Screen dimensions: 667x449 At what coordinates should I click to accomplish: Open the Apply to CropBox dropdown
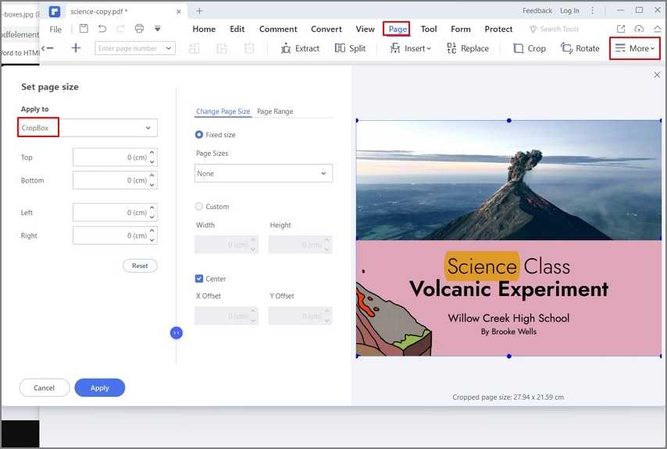click(87, 128)
